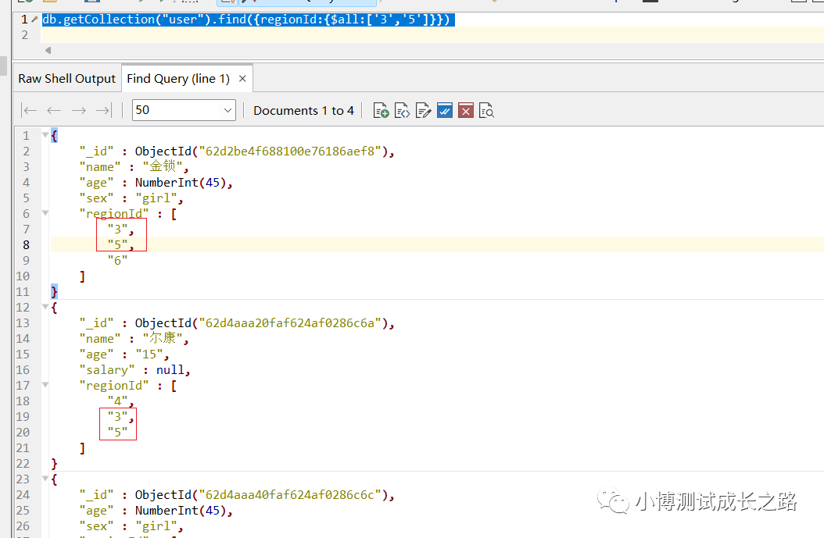This screenshot has width=824, height=538.
Task: Go to first page of results
Action: coord(29,111)
